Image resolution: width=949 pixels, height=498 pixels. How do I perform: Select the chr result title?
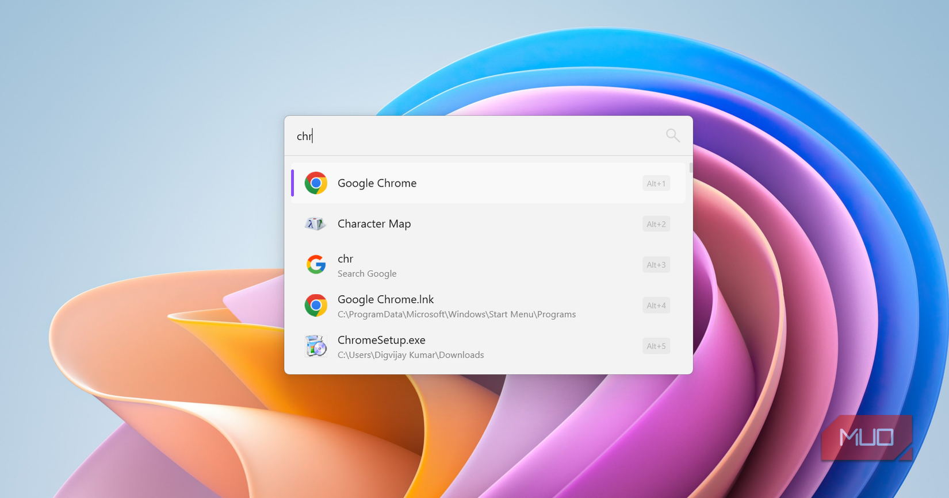click(x=345, y=259)
